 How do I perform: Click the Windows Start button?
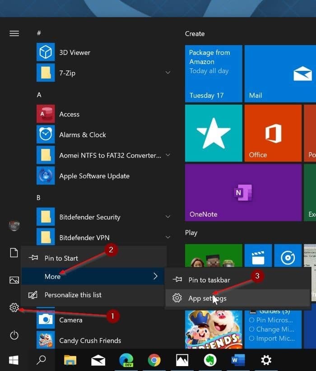(14, 360)
